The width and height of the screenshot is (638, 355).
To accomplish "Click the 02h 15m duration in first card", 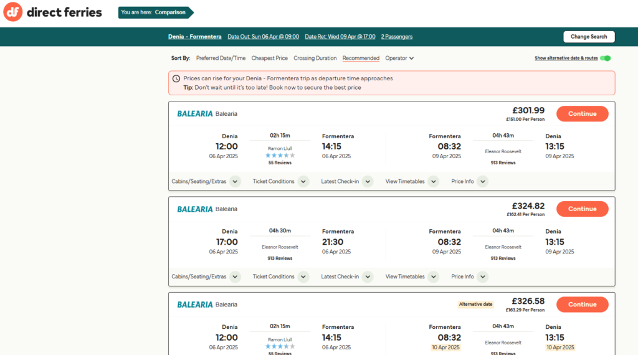I will [280, 135].
